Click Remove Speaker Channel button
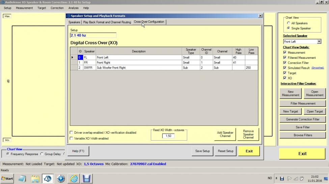The image size is (329, 184). click(248, 134)
